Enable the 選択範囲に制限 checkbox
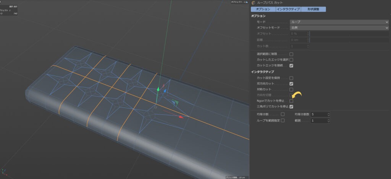This screenshot has height=179, width=391. [x=291, y=54]
